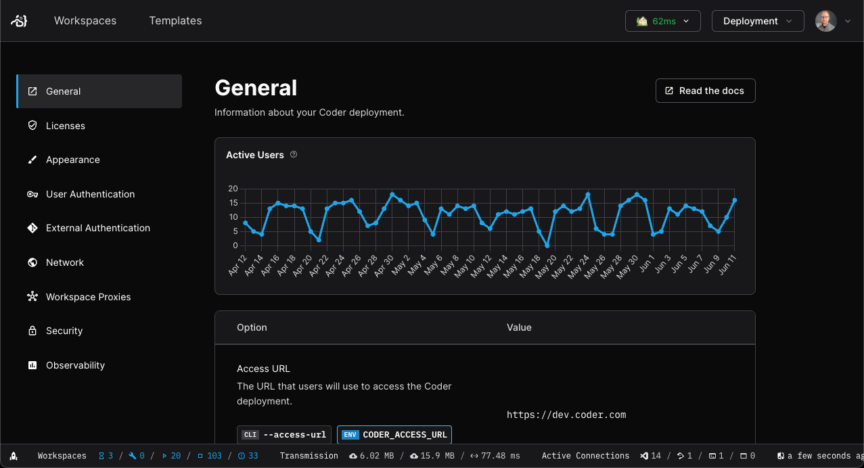The image size is (864, 468).
Task: Click the bell icon in the status bar
Action: (x=14, y=456)
